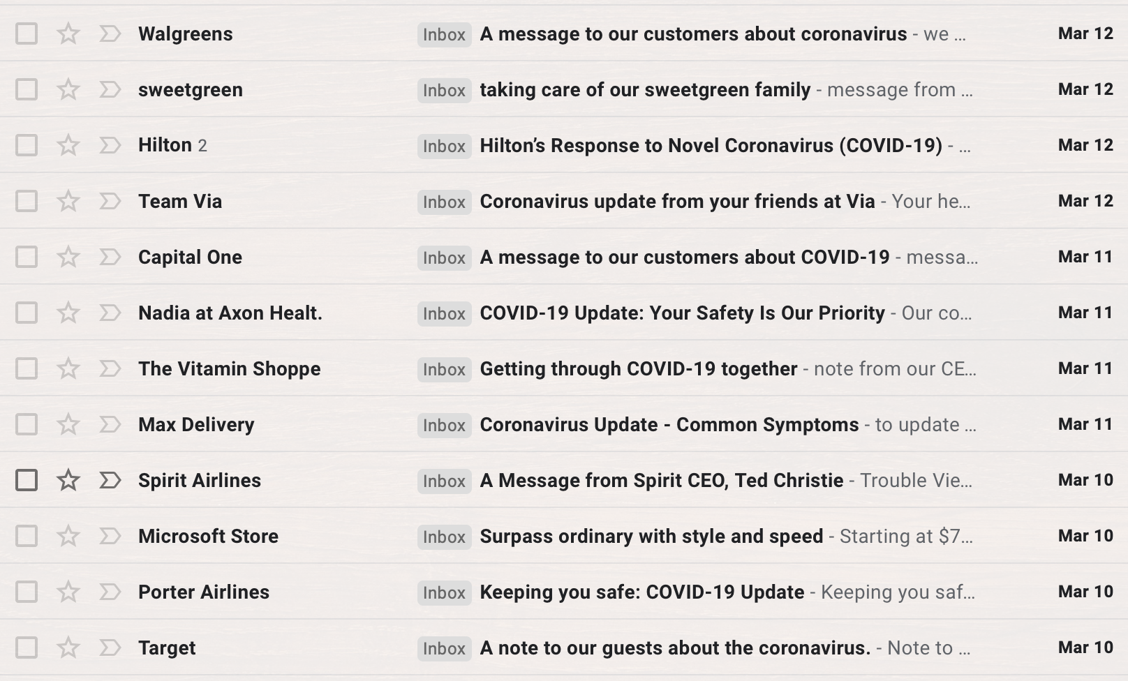
Task: Star The Vitamin Shoppe email
Action: tap(68, 368)
